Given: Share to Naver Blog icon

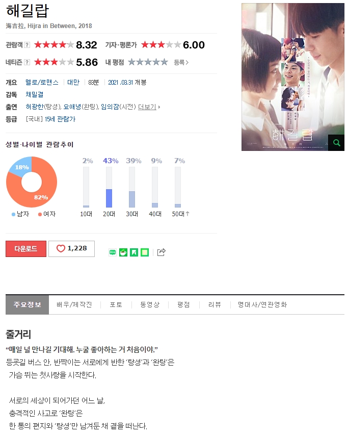Looking at the screenshot, I should (113, 252).
